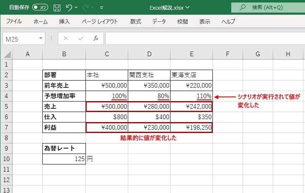This screenshot has height=193, width=305.
Task: Click the 検索 (Alt+Q) search box
Action: click(x=268, y=8)
